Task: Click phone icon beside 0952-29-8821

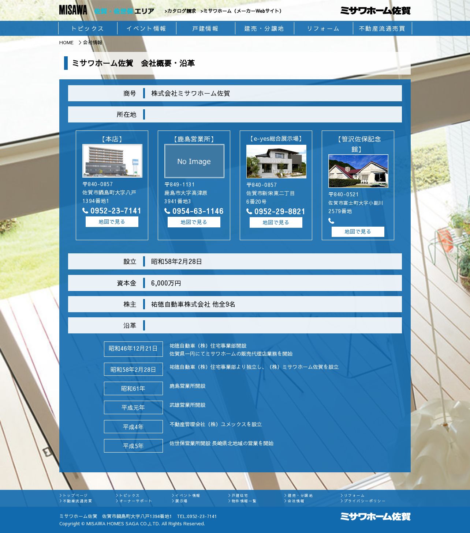Action: [x=249, y=211]
